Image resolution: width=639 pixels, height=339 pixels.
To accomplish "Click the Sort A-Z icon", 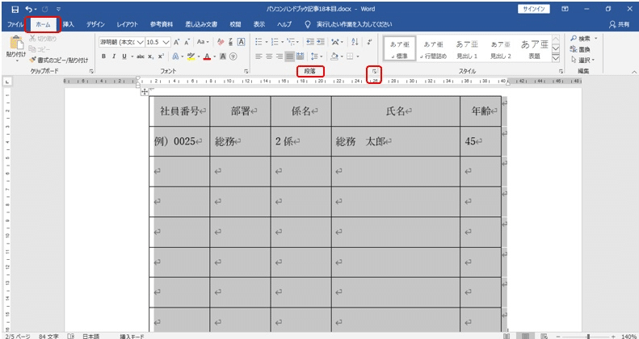I will pyautogui.click(x=355, y=41).
